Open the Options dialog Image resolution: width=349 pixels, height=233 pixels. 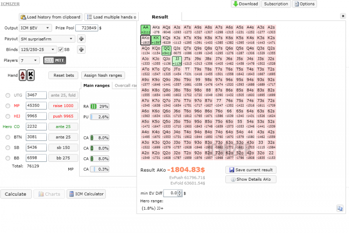coord(304,4)
